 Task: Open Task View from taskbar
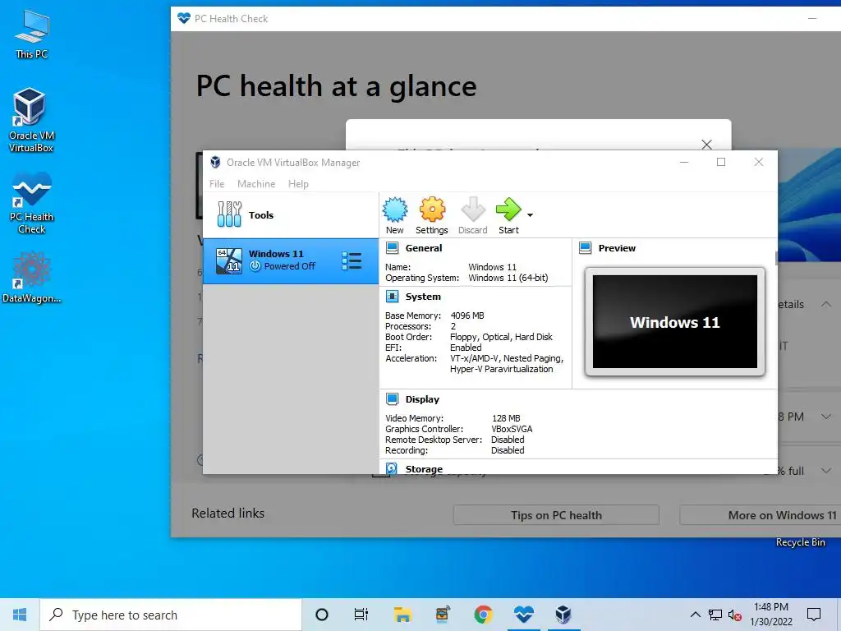pyautogui.click(x=361, y=615)
